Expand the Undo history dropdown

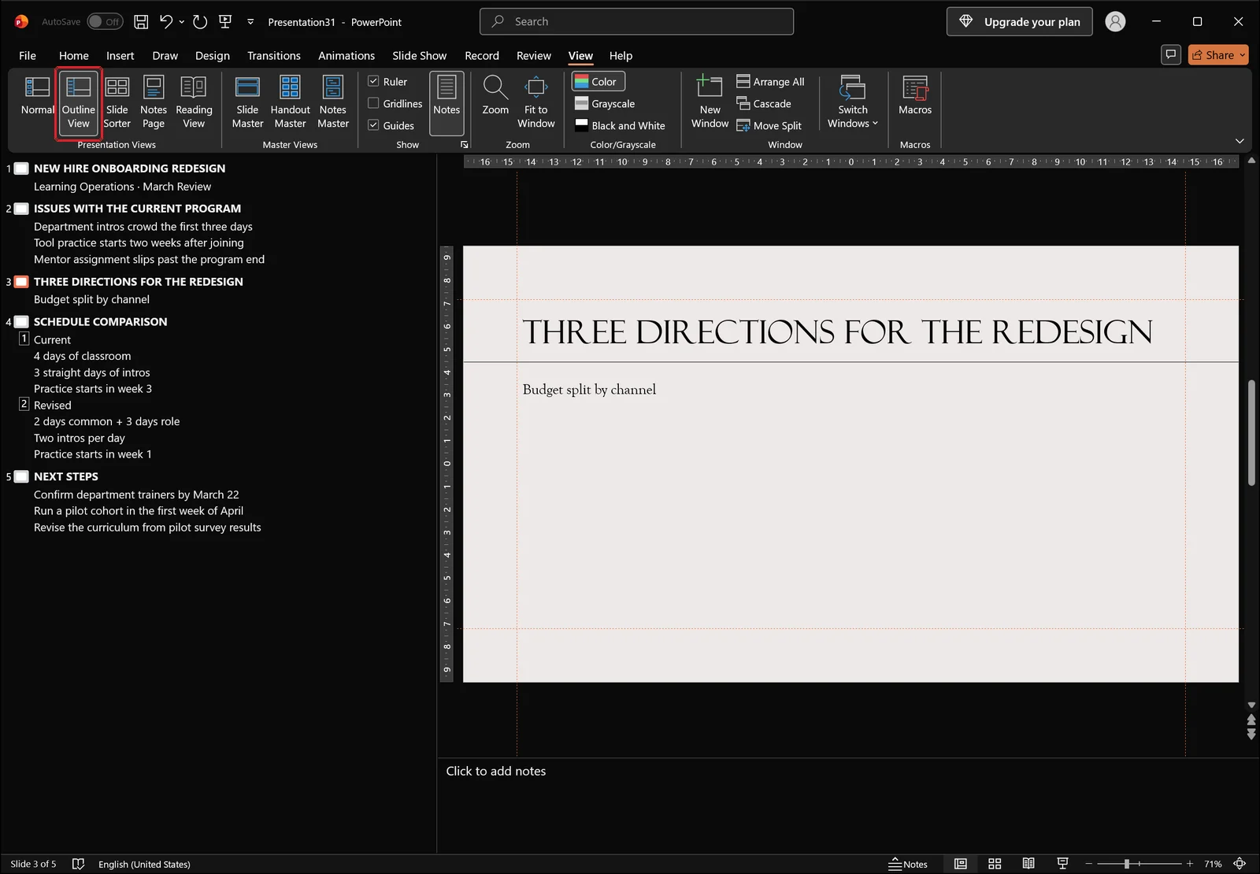(182, 22)
